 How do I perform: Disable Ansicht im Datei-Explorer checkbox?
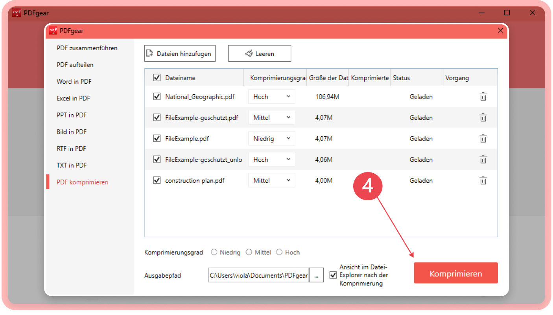(x=333, y=275)
